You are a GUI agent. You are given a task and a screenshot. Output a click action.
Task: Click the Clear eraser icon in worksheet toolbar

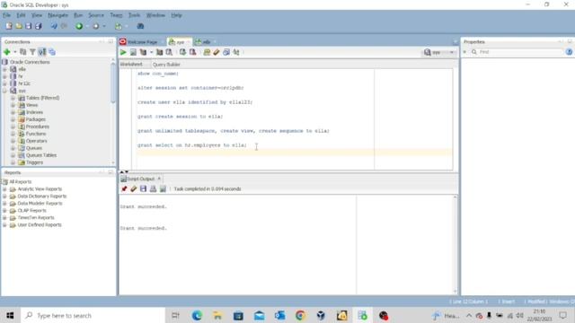pos(217,52)
